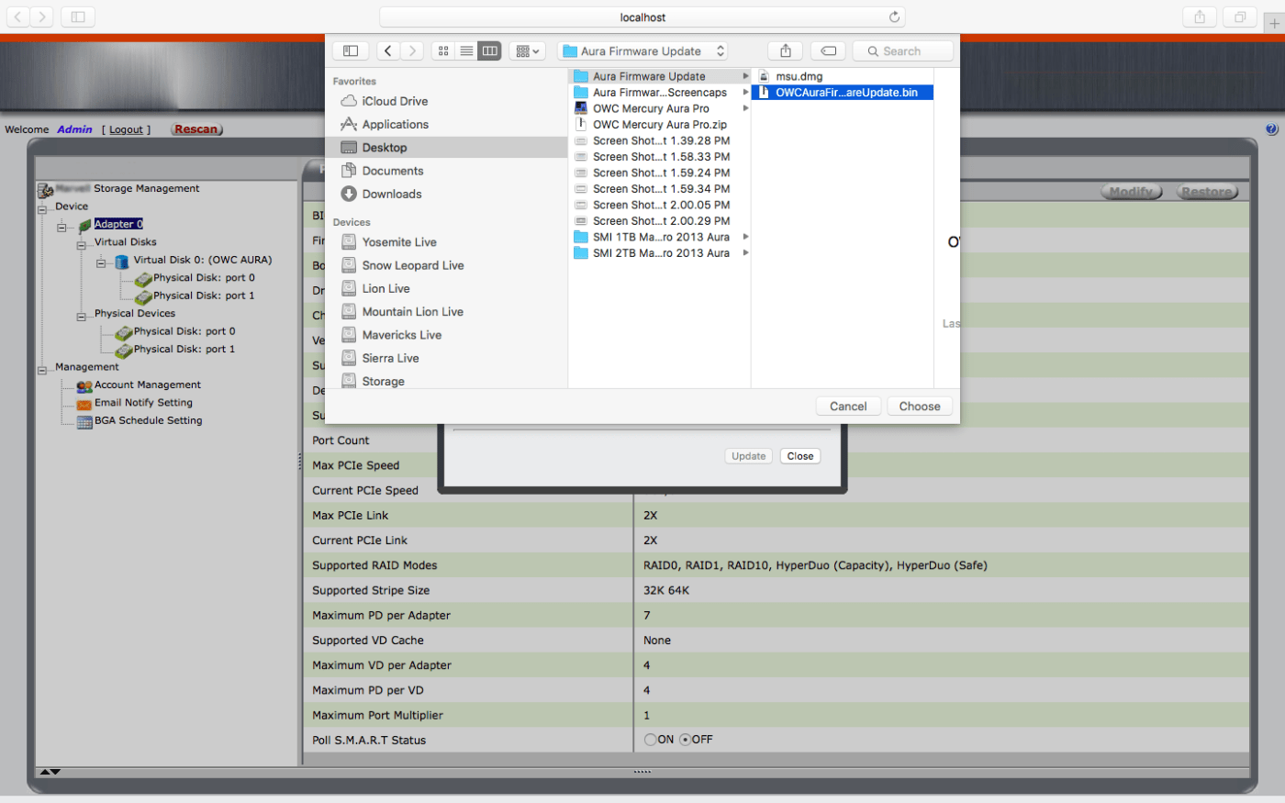
Task: Go back in Safari history
Action: click(18, 17)
